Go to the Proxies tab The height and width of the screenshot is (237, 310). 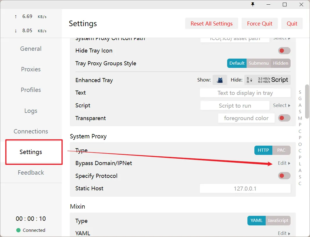coord(31,69)
